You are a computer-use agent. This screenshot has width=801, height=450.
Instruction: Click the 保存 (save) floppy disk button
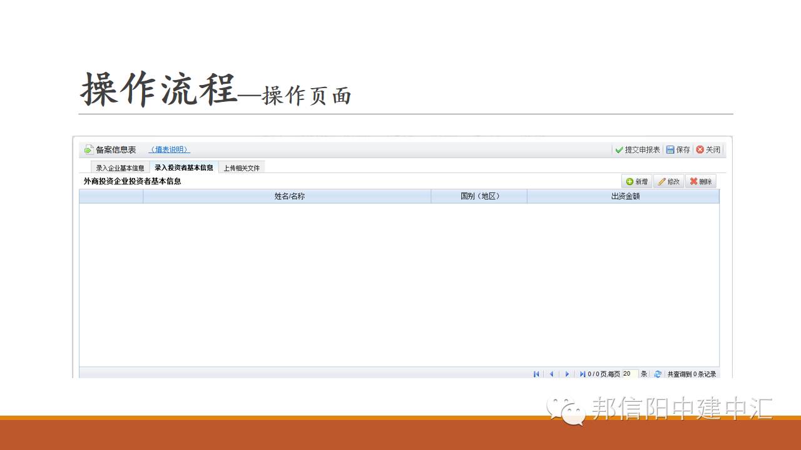click(x=678, y=150)
